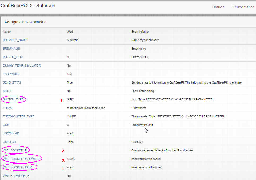Open the PASSWORD parameter
The width and height of the screenshot is (256, 180).
point(11,74)
